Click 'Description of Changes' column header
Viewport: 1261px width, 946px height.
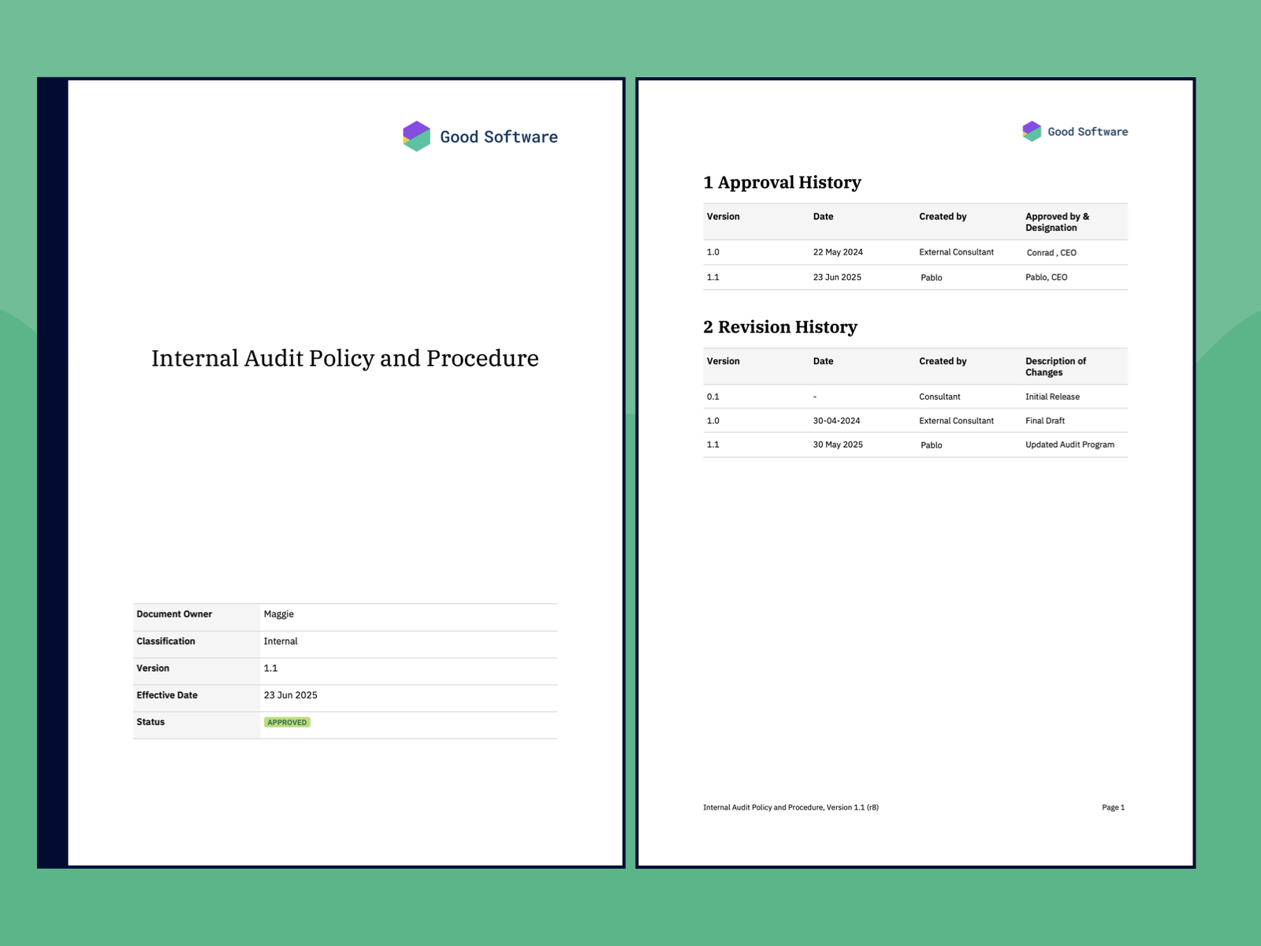1056,367
